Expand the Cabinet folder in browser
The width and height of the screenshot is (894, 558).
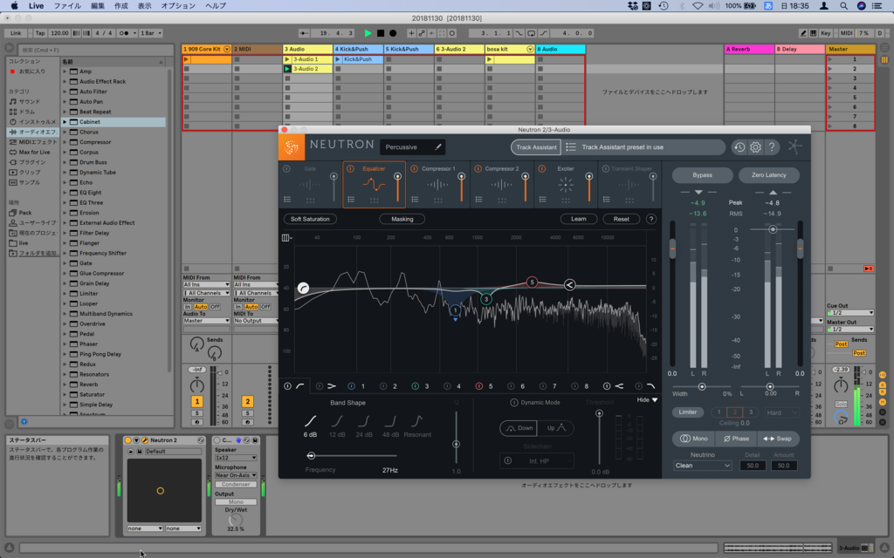65,122
